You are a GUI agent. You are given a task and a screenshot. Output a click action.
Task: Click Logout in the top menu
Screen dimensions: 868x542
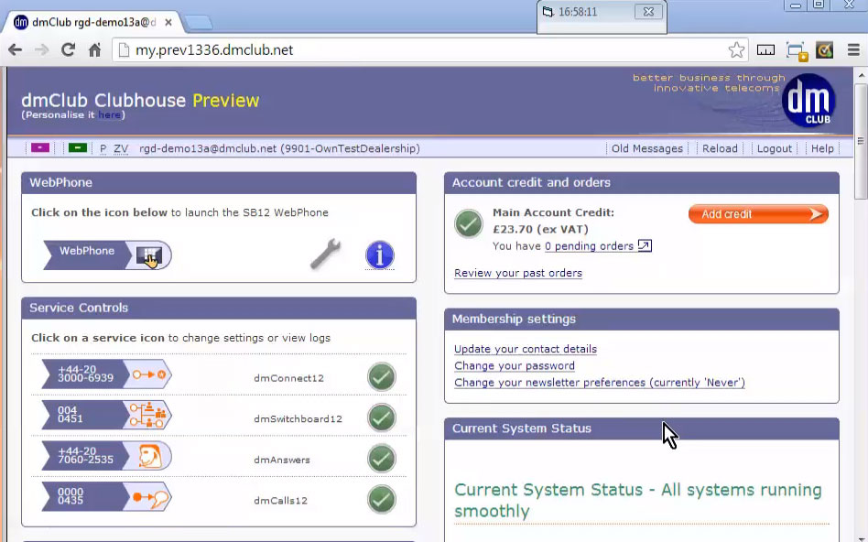pos(774,148)
